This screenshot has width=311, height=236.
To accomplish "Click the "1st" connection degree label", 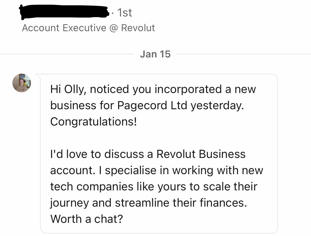I will tap(125, 13).
